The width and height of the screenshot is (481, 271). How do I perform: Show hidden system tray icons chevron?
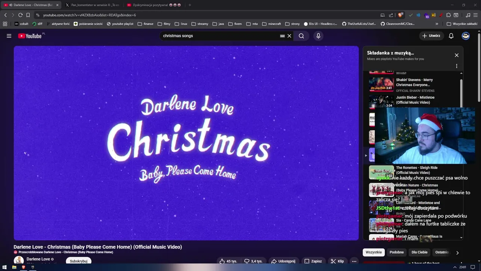coord(455,267)
